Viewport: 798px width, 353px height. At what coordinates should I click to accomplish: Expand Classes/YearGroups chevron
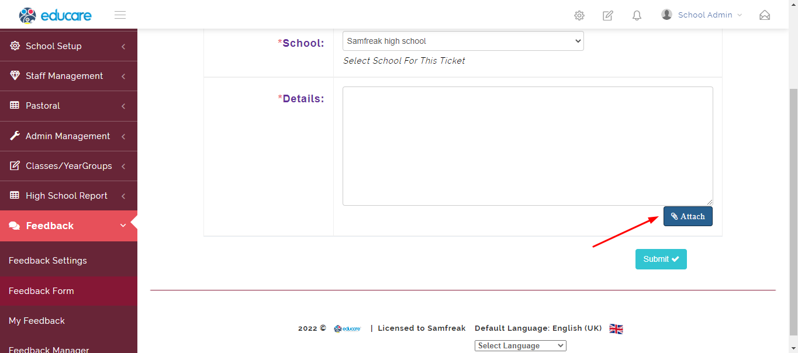[123, 166]
